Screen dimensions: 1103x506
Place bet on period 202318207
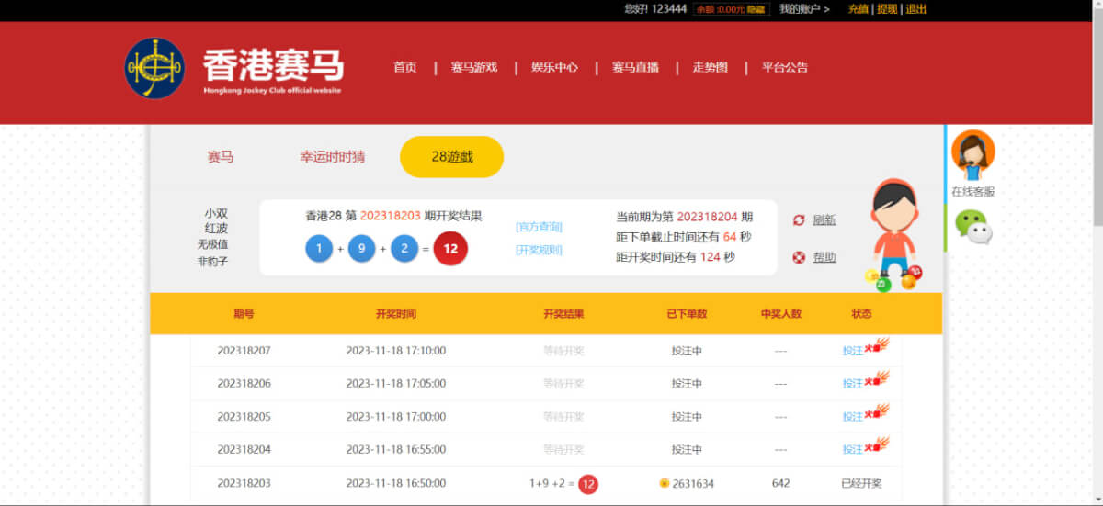coord(853,351)
